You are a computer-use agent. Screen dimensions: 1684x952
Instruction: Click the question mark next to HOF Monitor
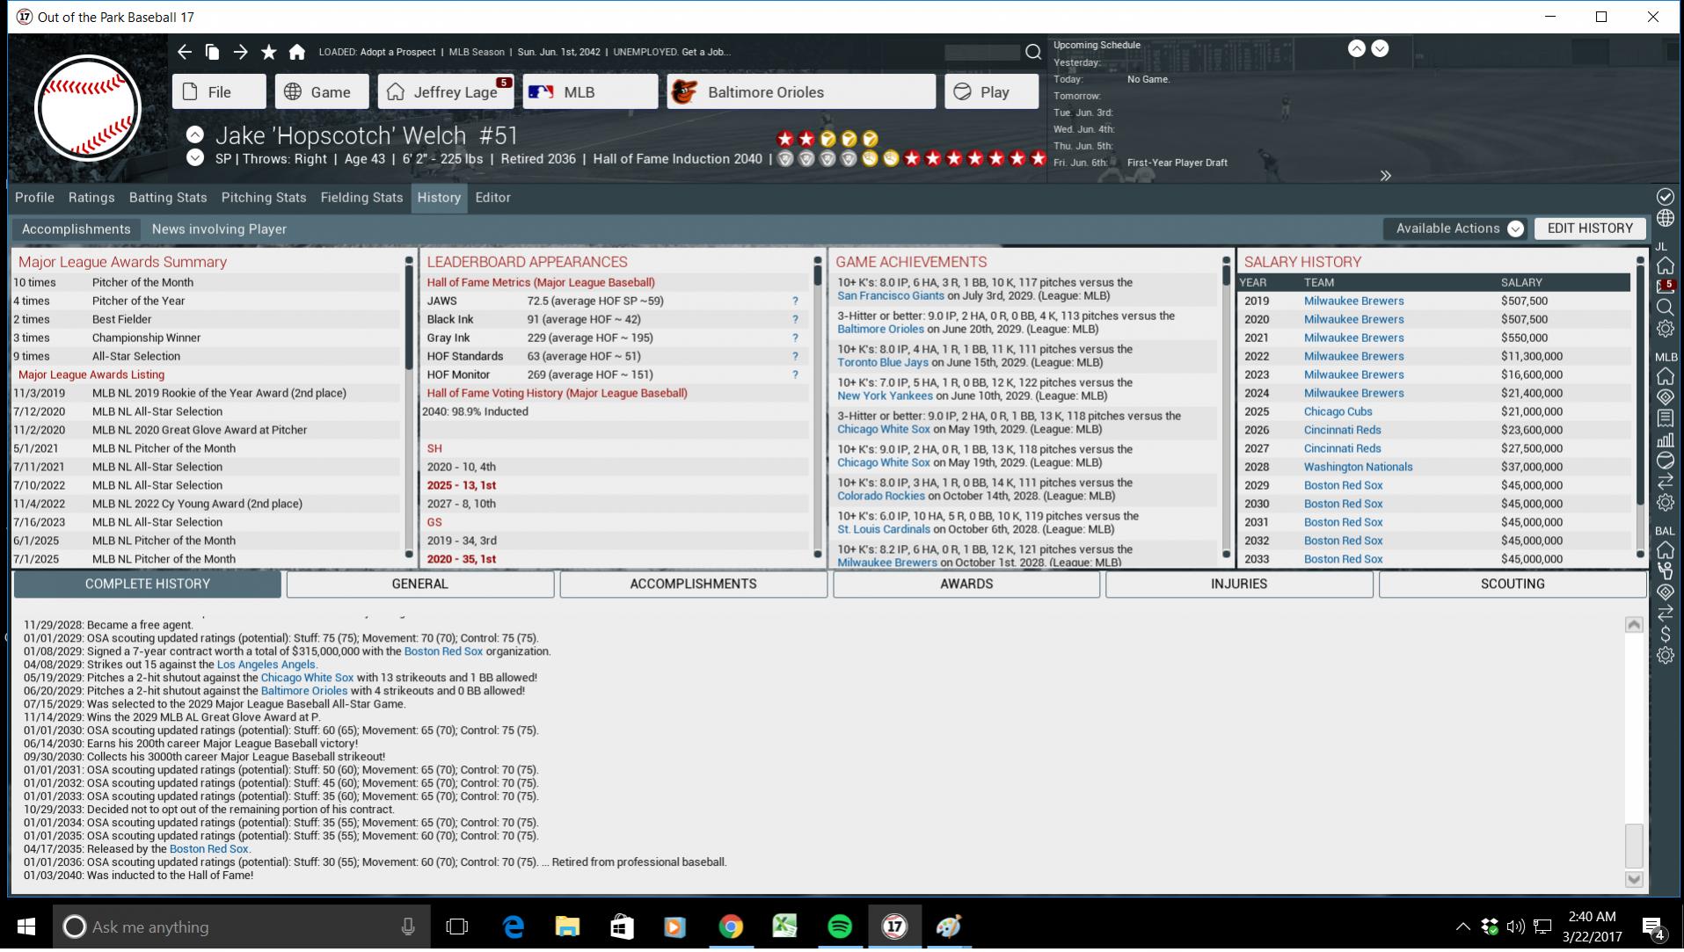tap(795, 374)
